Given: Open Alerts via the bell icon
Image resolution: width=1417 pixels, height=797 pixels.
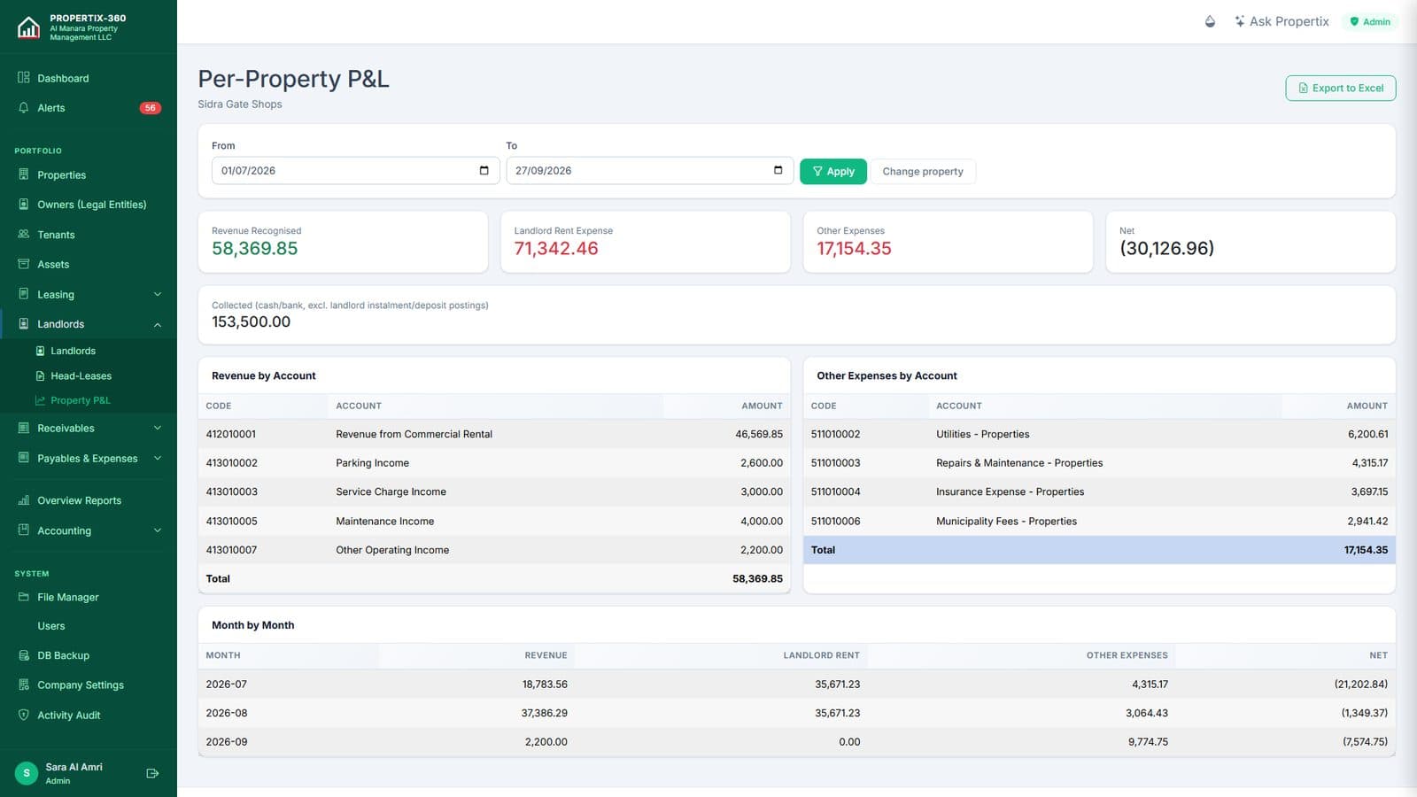Looking at the screenshot, I should (x=24, y=107).
